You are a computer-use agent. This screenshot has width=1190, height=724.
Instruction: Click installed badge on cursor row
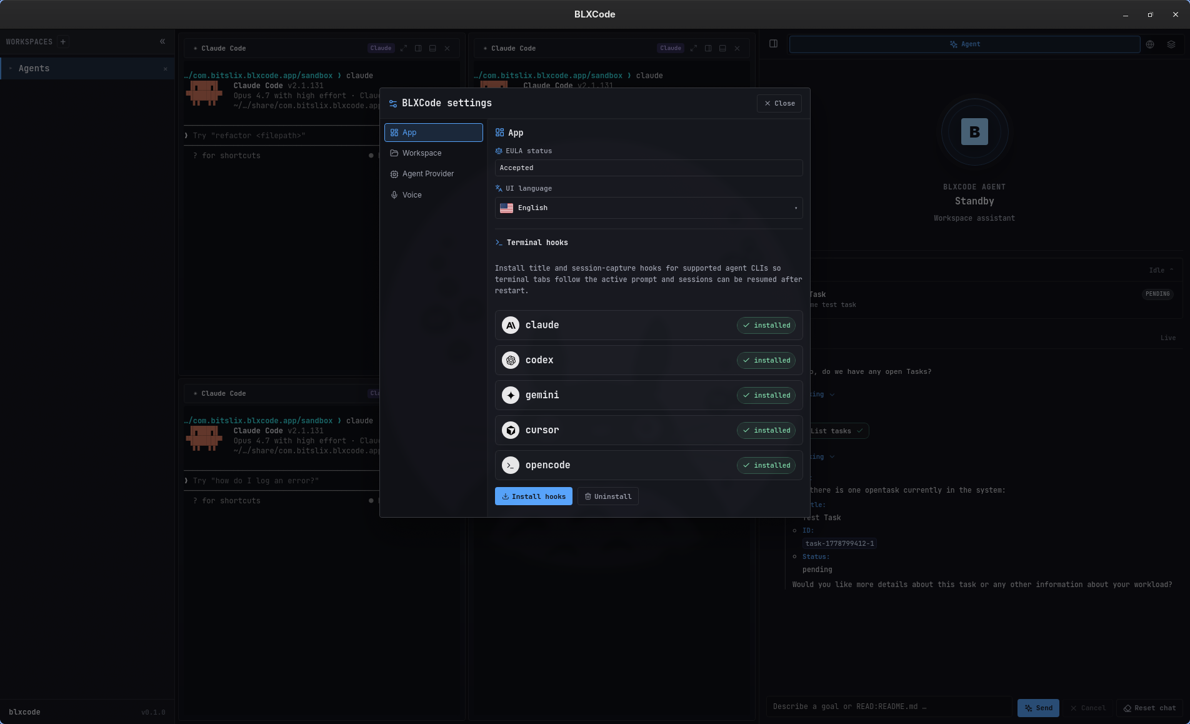tap(766, 430)
